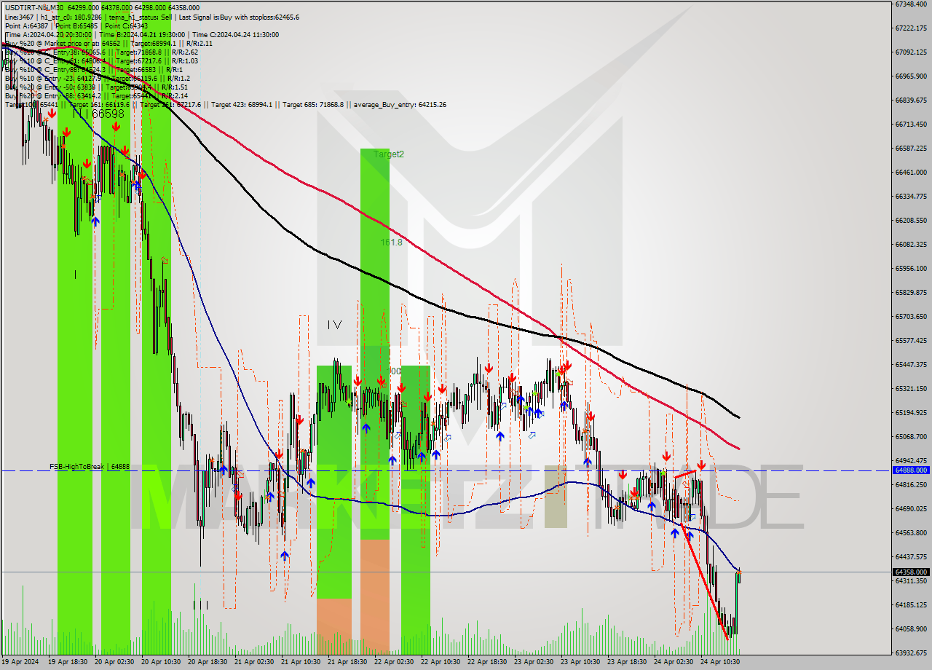This screenshot has width=932, height=670.
Task: Click the blue 64888.000 price tag
Action: pos(910,470)
